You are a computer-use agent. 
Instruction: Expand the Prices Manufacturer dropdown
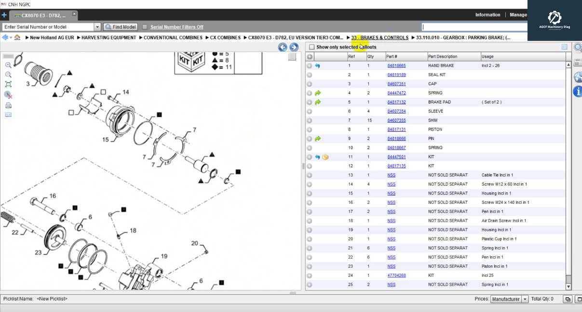[525, 299]
